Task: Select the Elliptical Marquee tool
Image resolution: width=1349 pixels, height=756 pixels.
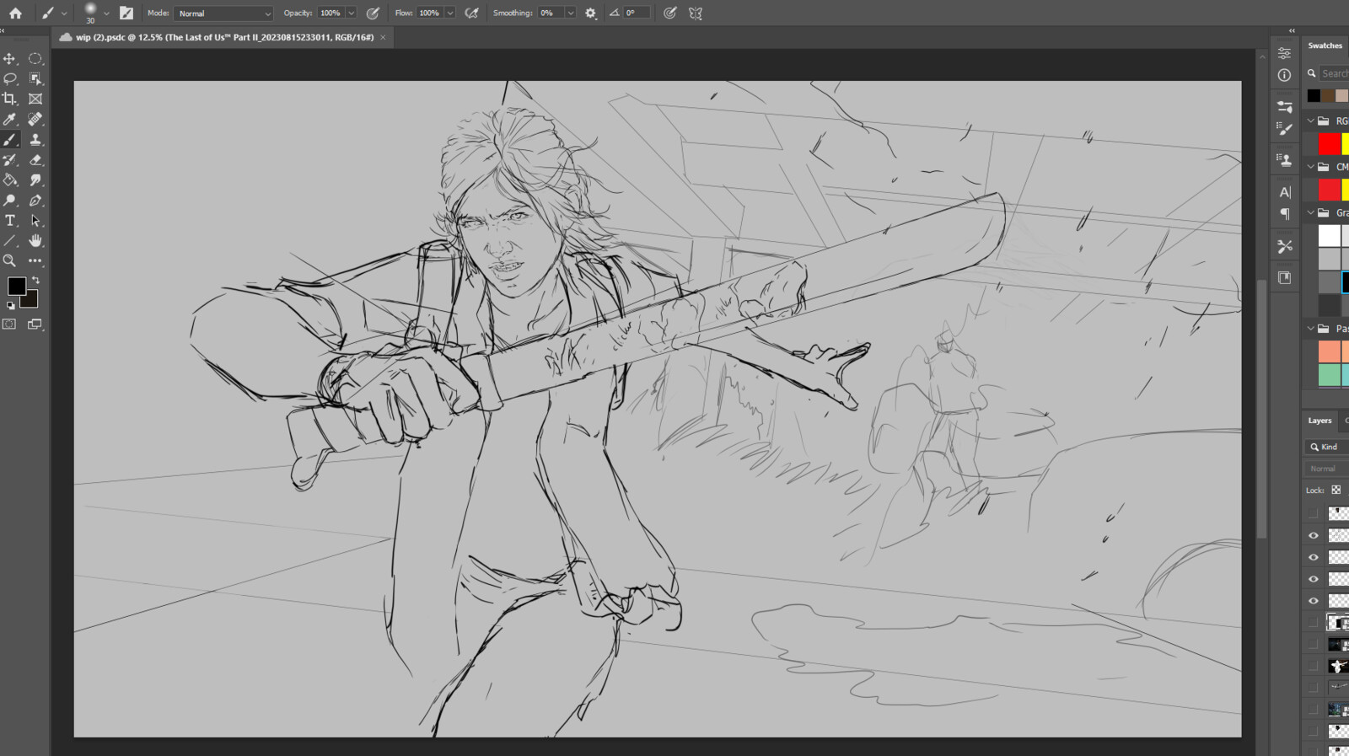Action: (35, 59)
